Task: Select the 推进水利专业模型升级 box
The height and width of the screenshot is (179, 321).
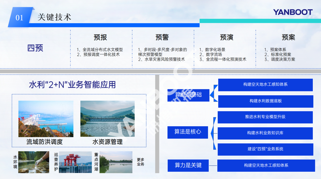Action: coord(265,117)
